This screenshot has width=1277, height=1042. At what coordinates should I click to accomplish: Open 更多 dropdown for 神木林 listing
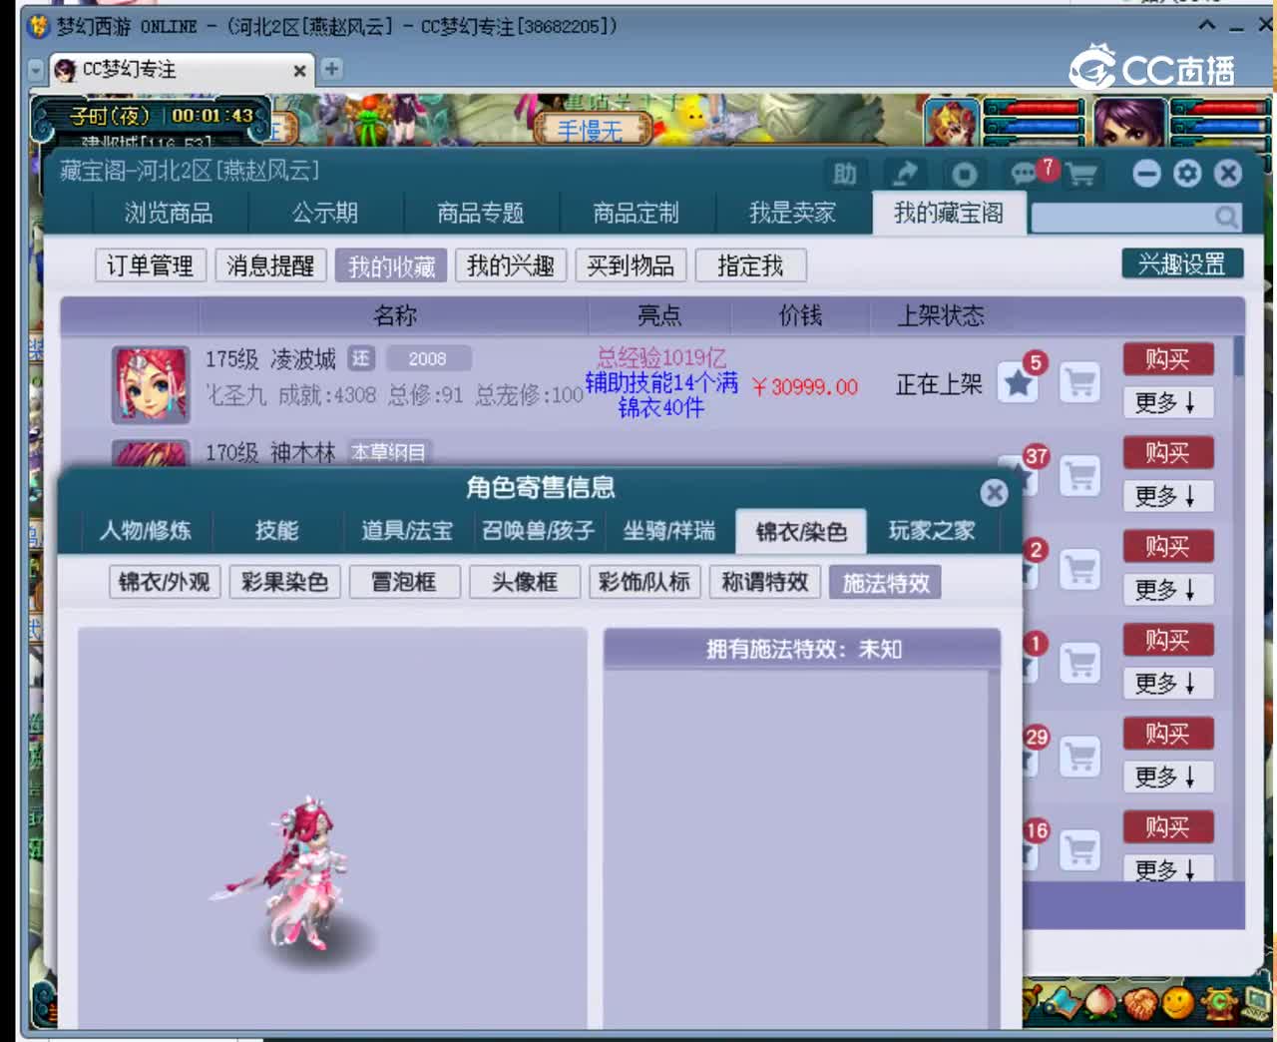click(1167, 496)
